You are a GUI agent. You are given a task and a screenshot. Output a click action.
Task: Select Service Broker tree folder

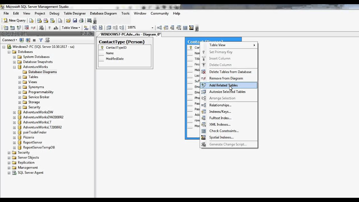(39, 97)
